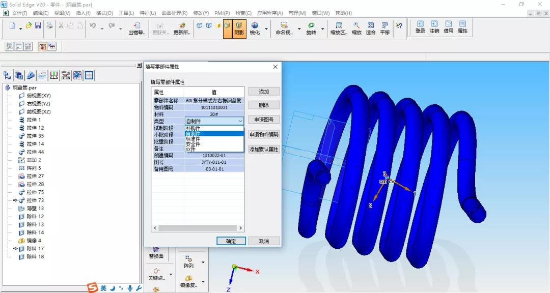Open the 属性 properties toolbar icon
This screenshot has width=550, height=293.
462,27
